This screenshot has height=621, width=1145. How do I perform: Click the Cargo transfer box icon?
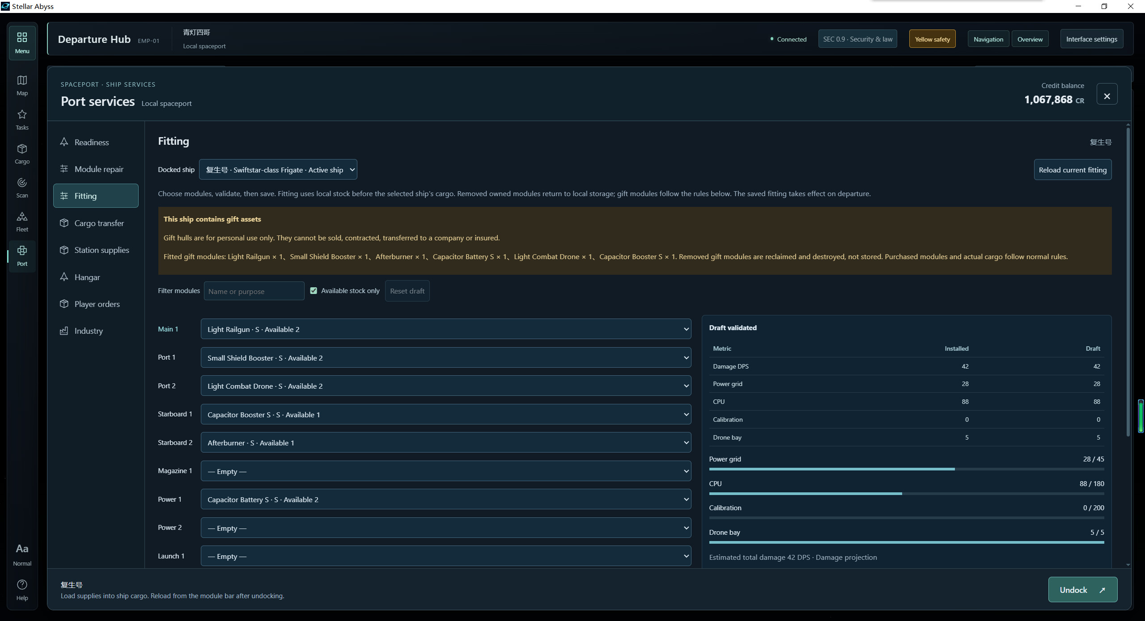[x=64, y=223]
